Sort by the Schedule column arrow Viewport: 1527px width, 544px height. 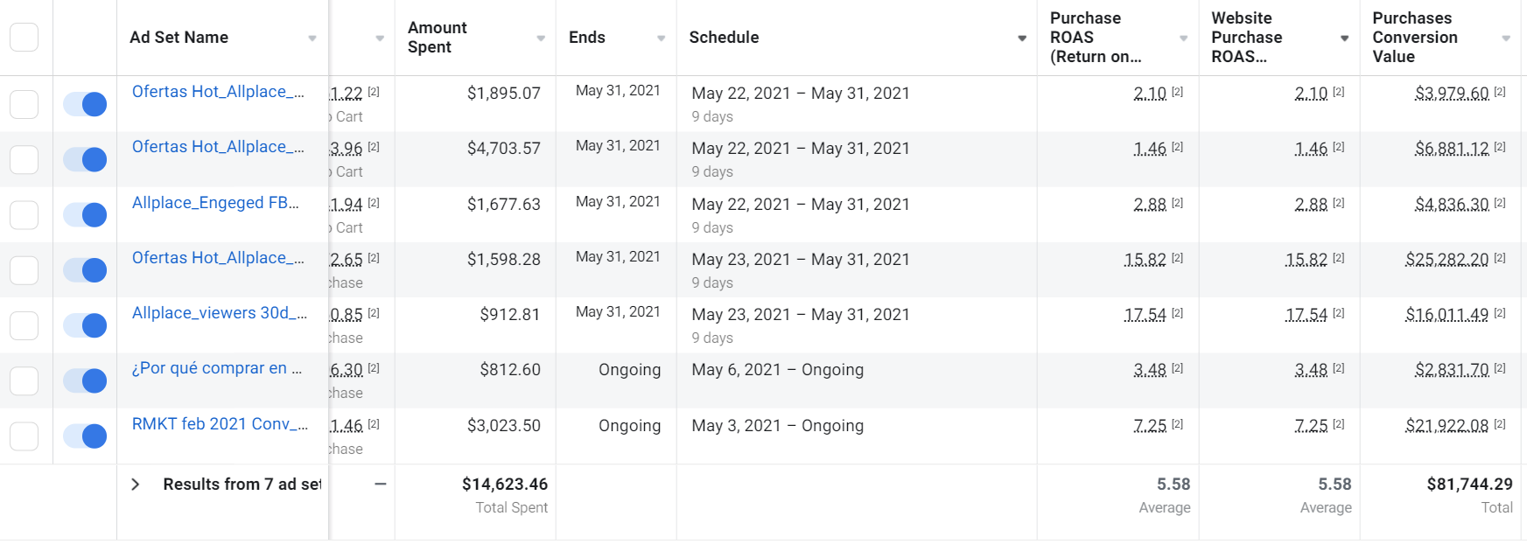tap(1022, 38)
